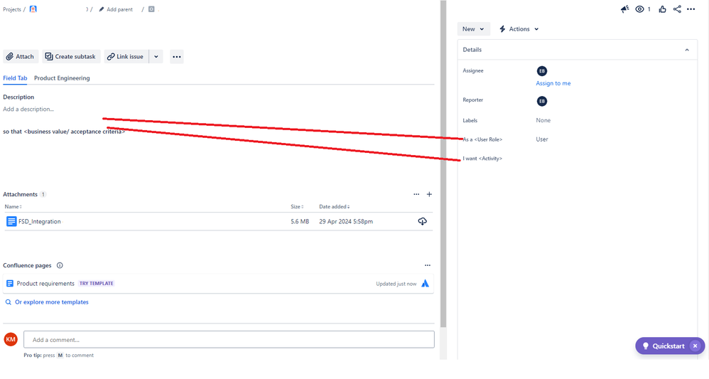
Task: Sort attachments by Name
Action: click(13, 206)
